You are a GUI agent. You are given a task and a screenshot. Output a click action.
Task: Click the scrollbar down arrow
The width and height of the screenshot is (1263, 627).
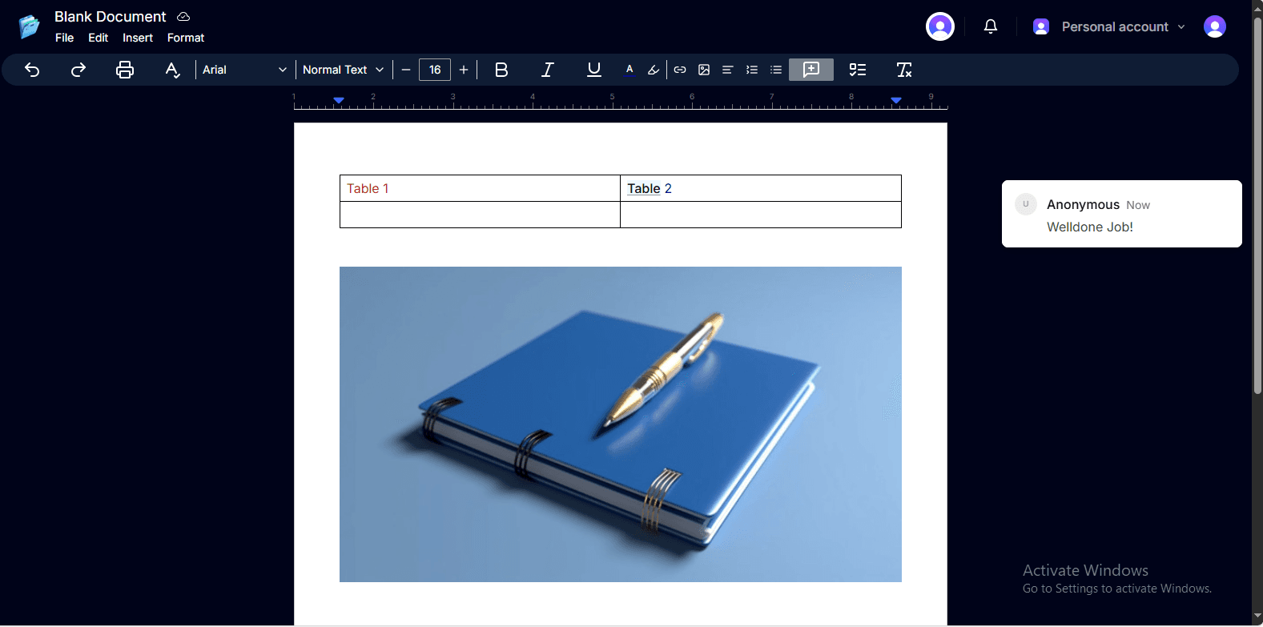point(1257,617)
